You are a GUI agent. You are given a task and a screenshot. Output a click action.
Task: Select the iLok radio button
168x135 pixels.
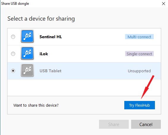coord(13,54)
